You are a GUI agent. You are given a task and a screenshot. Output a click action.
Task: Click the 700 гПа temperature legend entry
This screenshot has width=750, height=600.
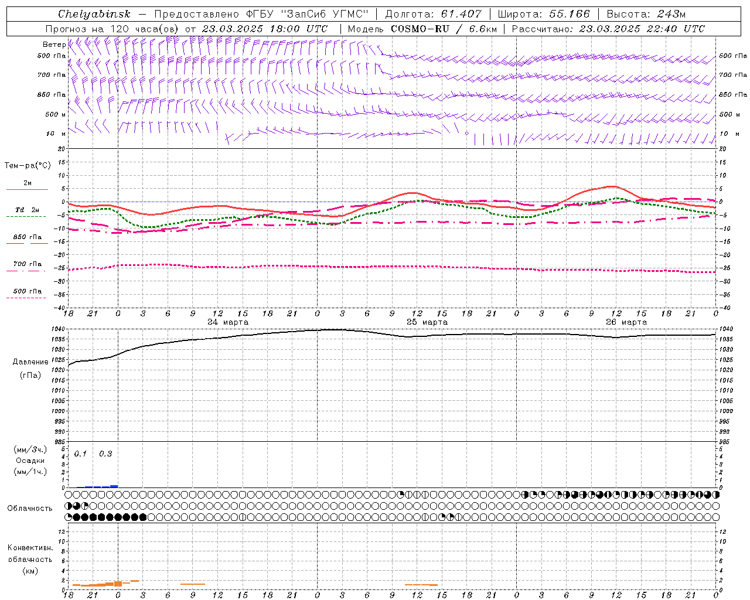[27, 264]
